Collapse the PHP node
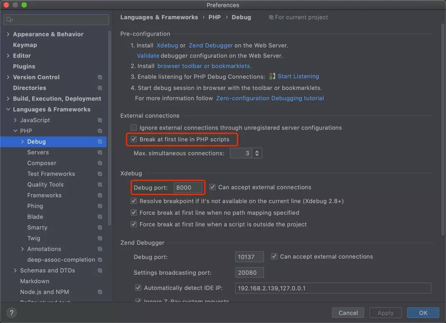 click(15, 131)
